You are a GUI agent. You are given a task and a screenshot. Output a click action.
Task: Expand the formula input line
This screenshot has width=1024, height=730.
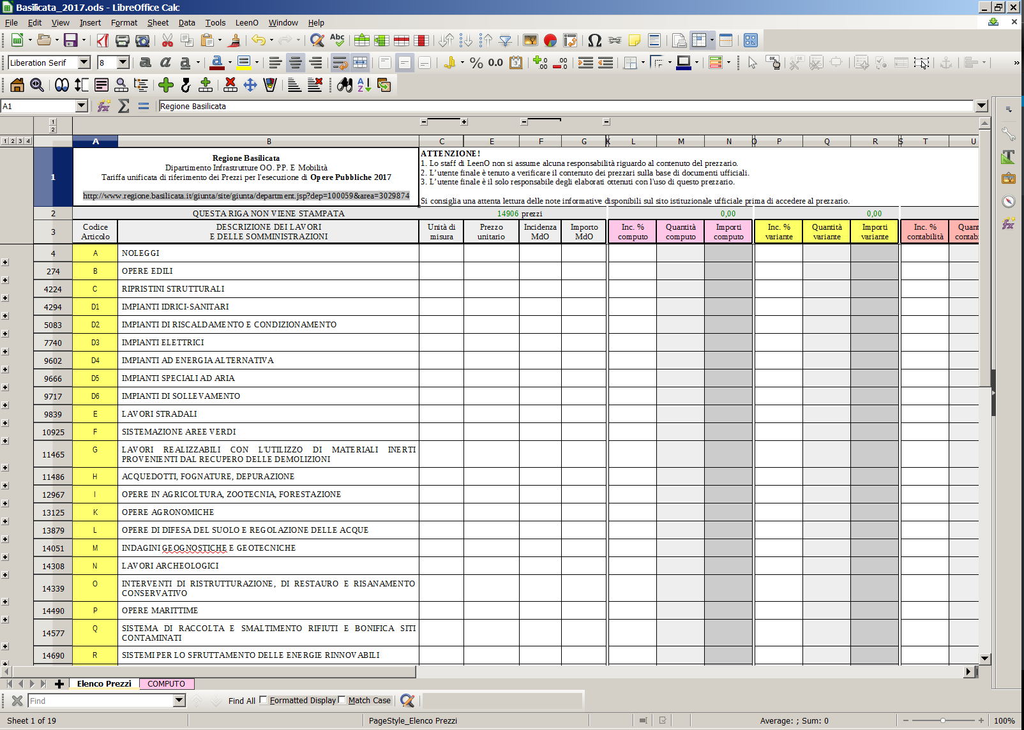coord(982,106)
